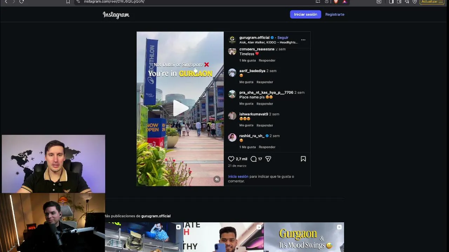The height and width of the screenshot is (252, 449).
Task: Open the three-dot more options menu
Action: pos(303,40)
